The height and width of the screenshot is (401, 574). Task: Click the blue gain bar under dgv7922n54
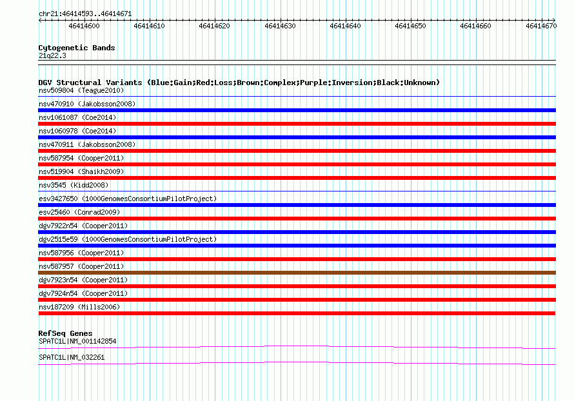click(x=297, y=232)
